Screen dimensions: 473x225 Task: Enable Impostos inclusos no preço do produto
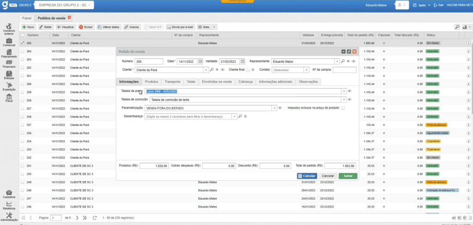tap(343, 108)
